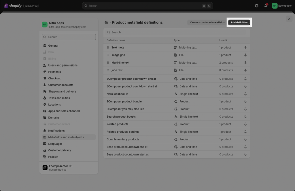The image size is (295, 191).
Task: Click the notifications bell icon
Action: point(265,6)
